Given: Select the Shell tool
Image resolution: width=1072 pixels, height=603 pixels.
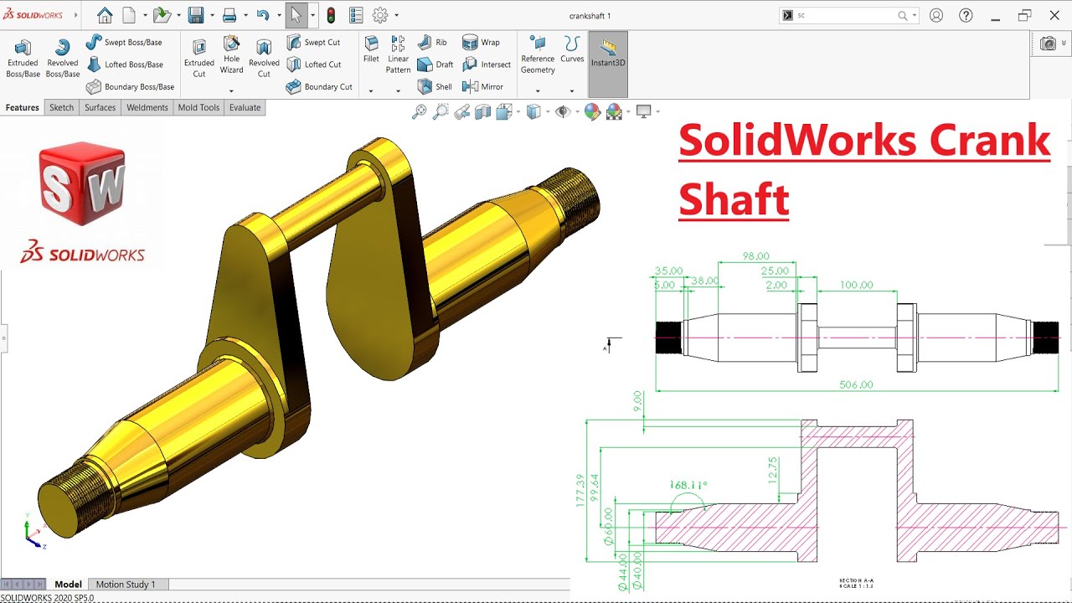Looking at the screenshot, I should point(435,86).
